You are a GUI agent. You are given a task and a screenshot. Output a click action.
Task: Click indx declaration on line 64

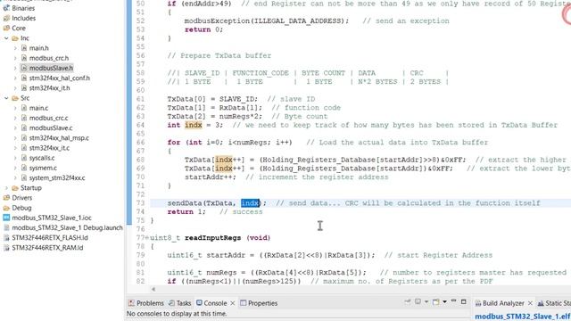click(x=193, y=125)
